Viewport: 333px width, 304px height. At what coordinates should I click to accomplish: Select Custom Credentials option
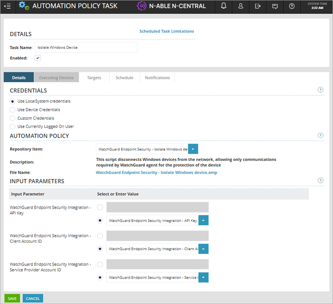13,118
